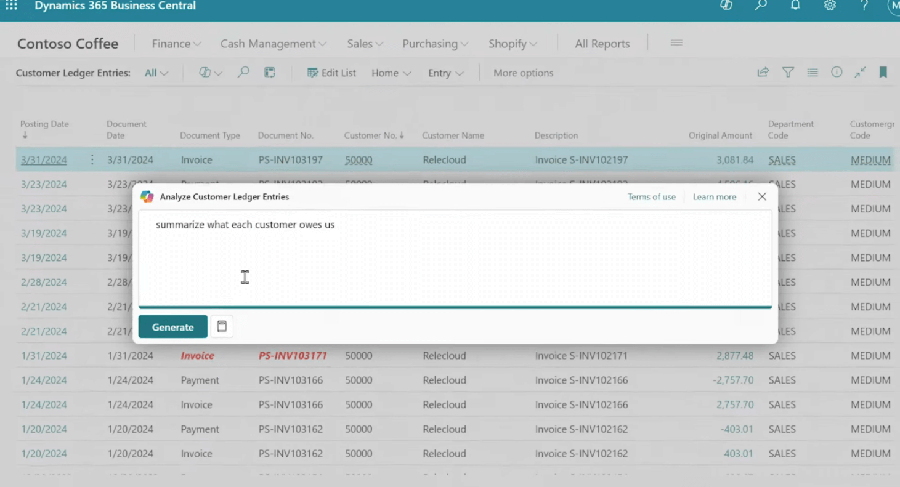Search the list with the magnifier icon
Screen dimensions: 900x487
click(243, 73)
